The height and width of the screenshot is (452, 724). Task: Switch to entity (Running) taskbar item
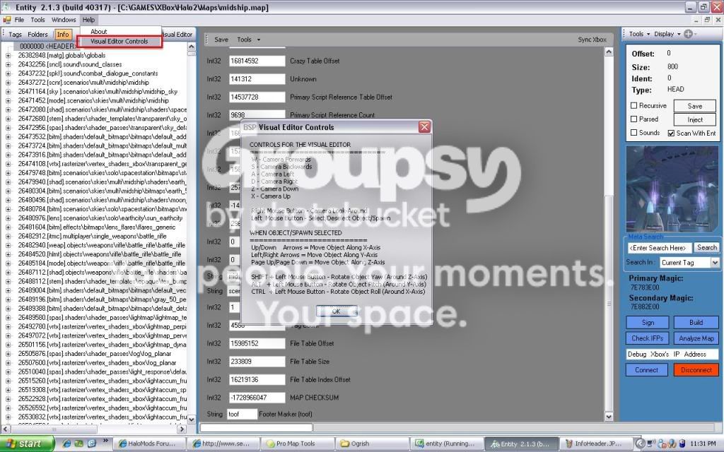tap(447, 444)
